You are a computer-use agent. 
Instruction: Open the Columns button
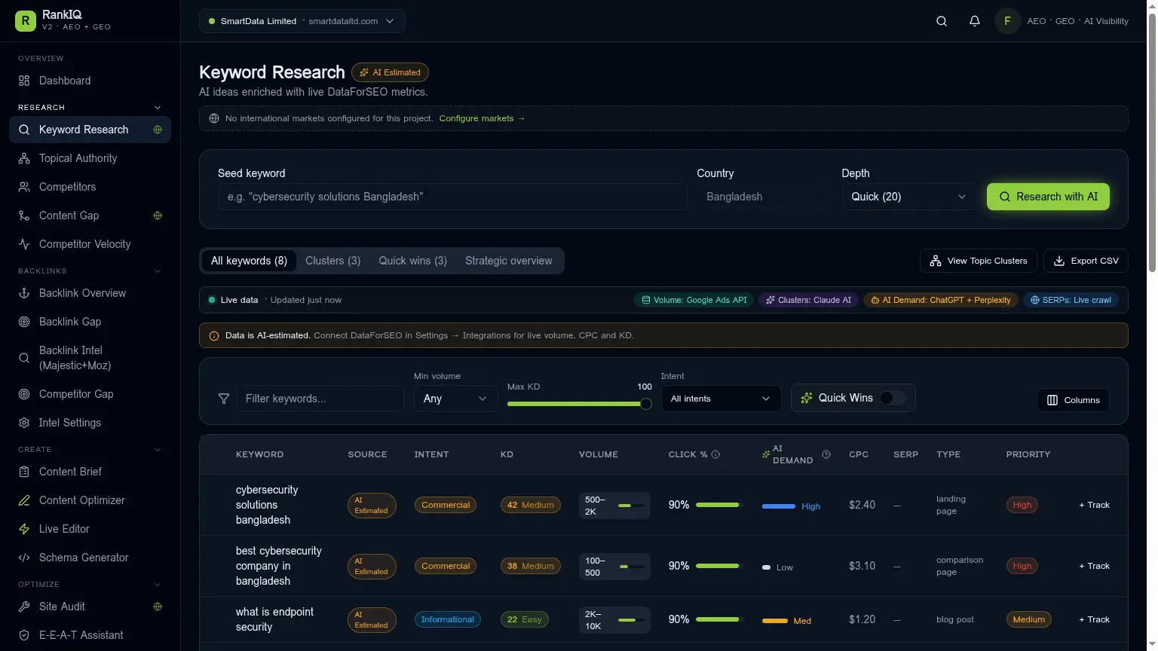click(1073, 400)
